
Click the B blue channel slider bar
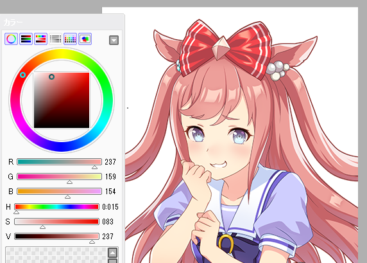click(x=59, y=191)
